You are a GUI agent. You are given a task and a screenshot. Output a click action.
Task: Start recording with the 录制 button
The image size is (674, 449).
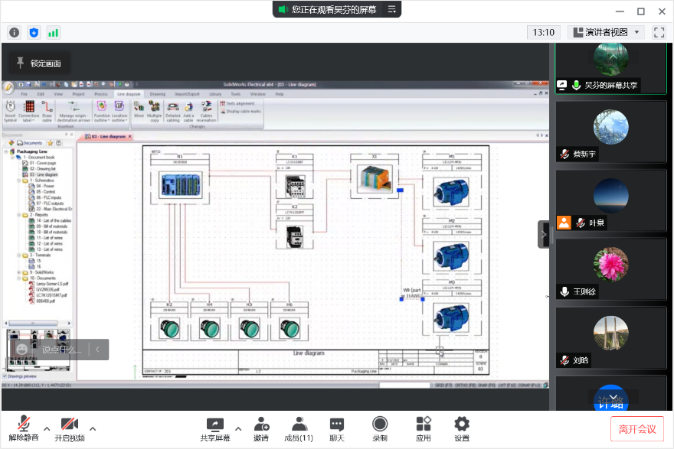(x=380, y=425)
